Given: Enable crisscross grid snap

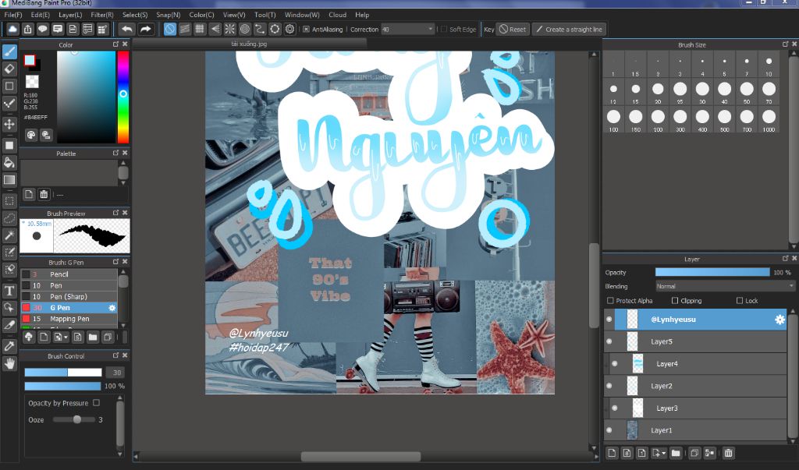Looking at the screenshot, I should pos(200,30).
